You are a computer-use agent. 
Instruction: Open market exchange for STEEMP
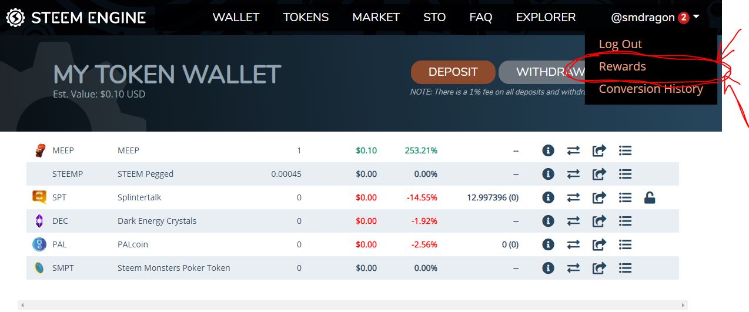pos(573,174)
